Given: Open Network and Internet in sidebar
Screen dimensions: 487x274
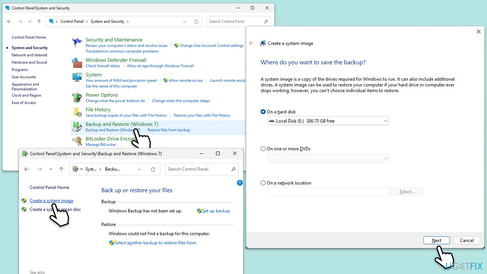Looking at the screenshot, I should tap(29, 55).
